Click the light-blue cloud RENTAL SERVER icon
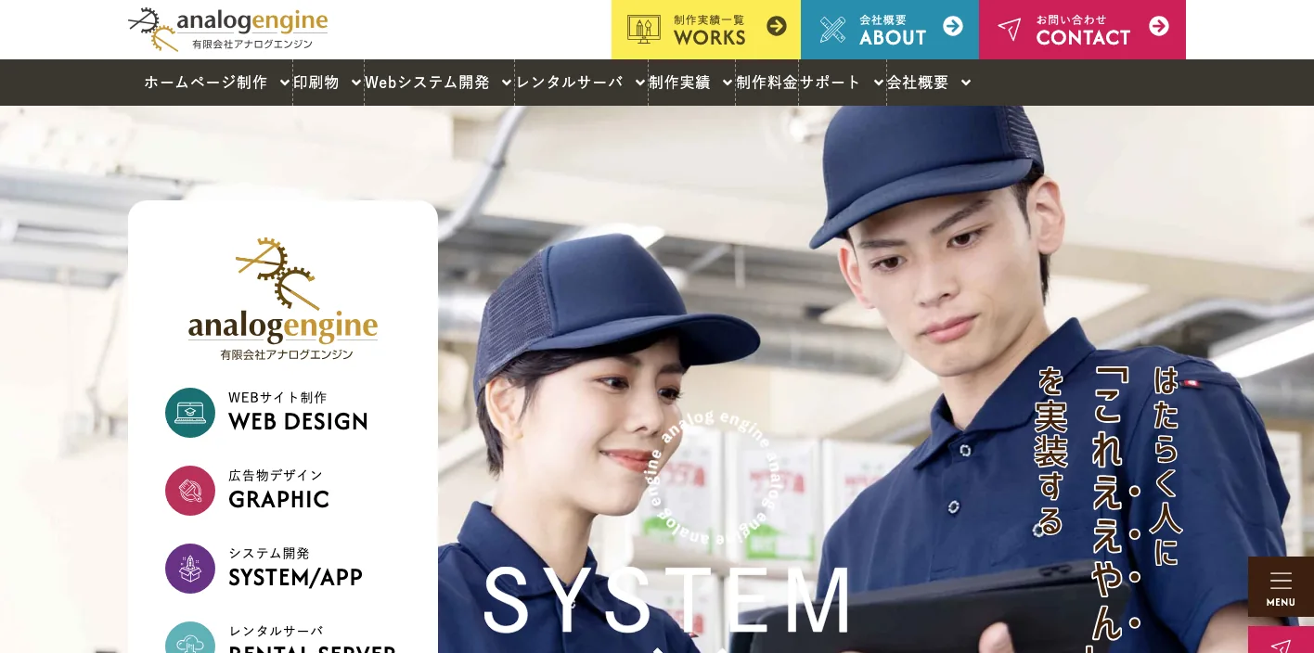 (190, 638)
